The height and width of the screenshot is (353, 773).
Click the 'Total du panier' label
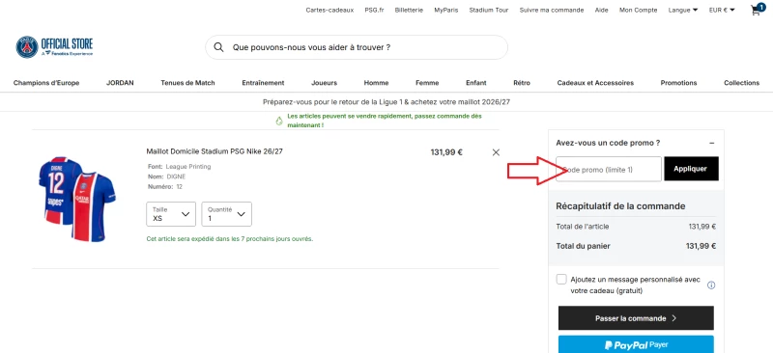(584, 246)
